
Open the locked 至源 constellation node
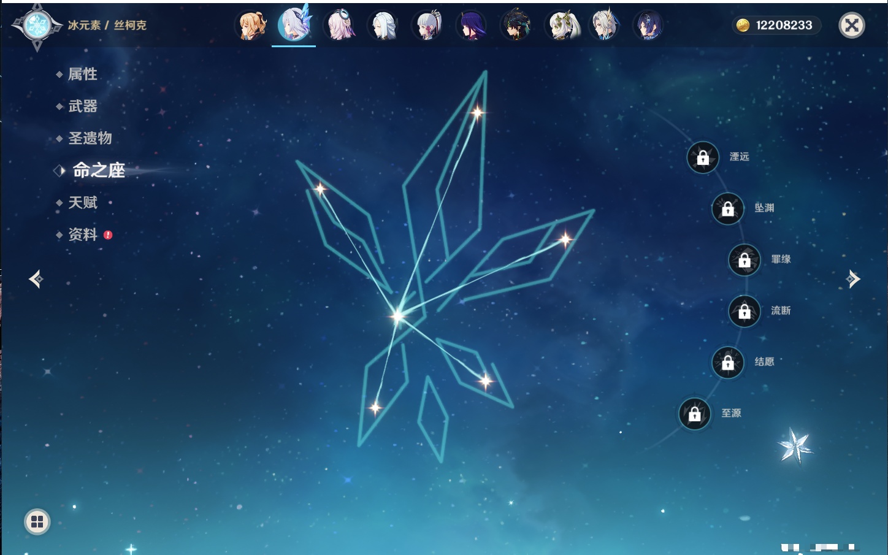(x=695, y=414)
